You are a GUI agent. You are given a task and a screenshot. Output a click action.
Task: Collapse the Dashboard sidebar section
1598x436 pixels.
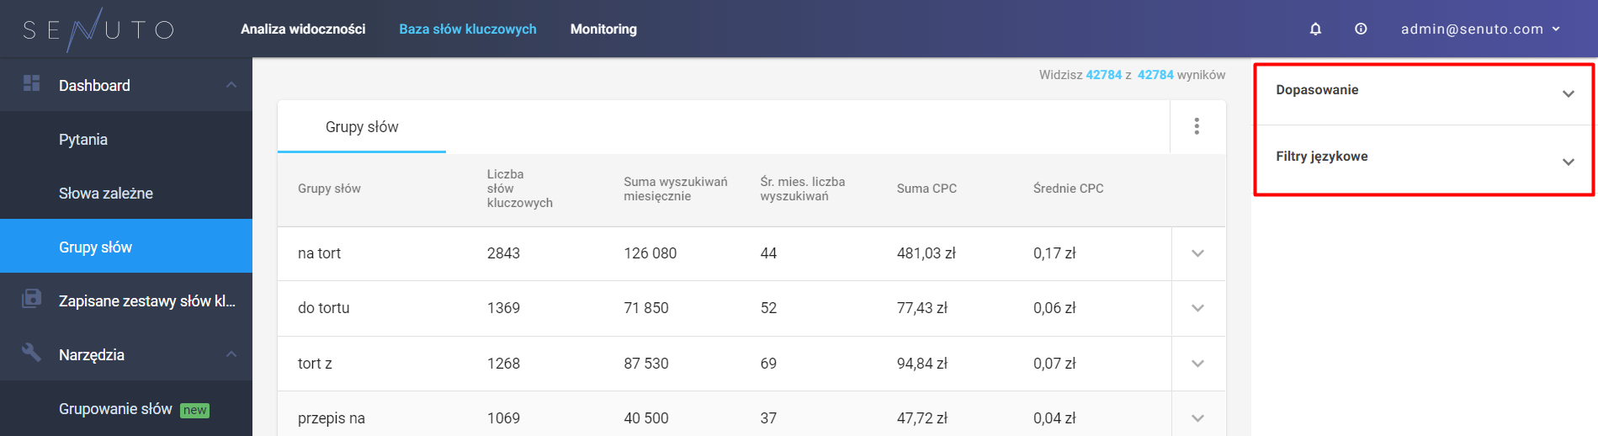click(x=231, y=85)
